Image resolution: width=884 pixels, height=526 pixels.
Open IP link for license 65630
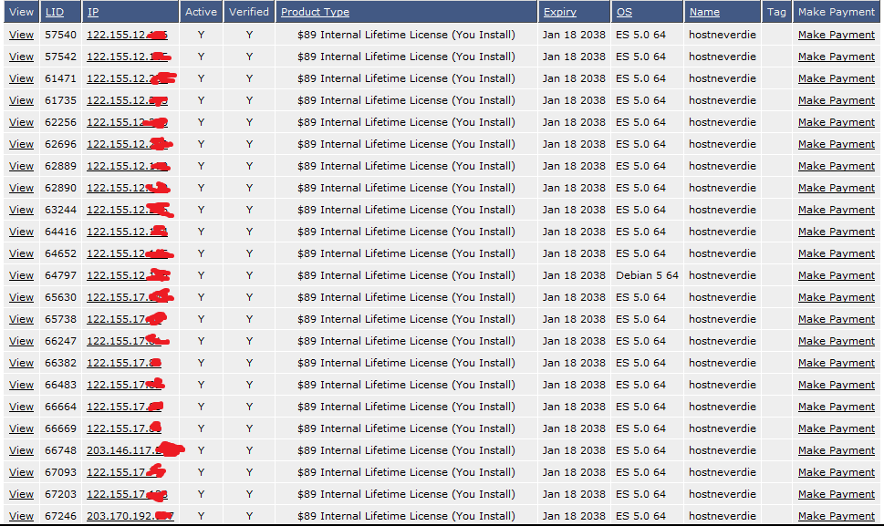128,297
